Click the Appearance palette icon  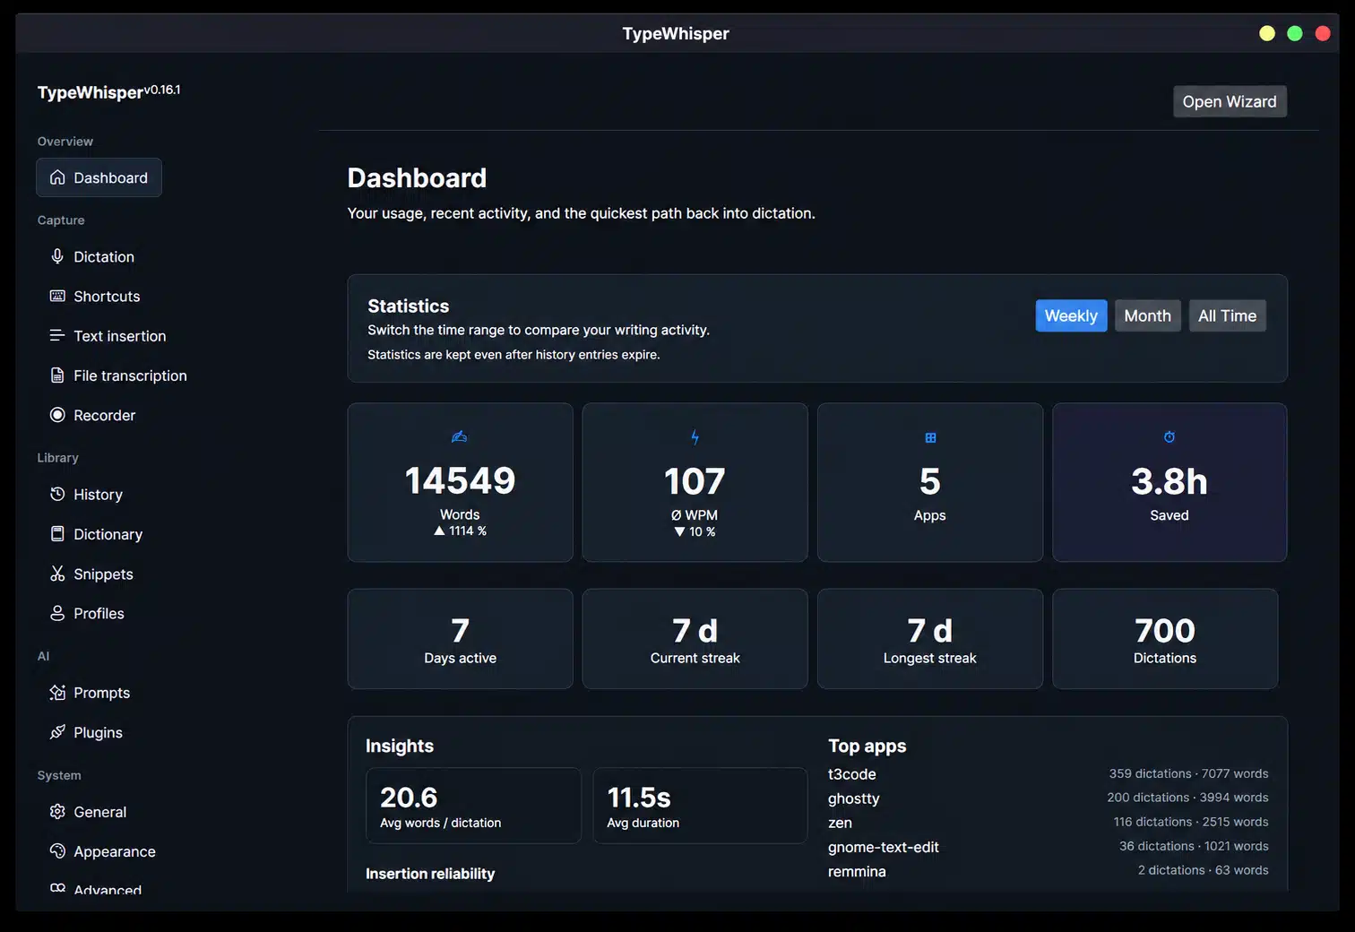[x=57, y=850]
